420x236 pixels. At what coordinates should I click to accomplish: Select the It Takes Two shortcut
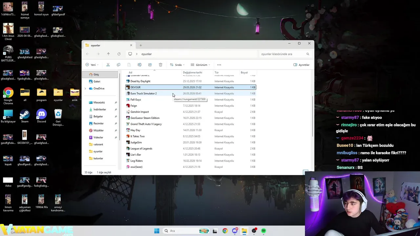tap(191, 136)
